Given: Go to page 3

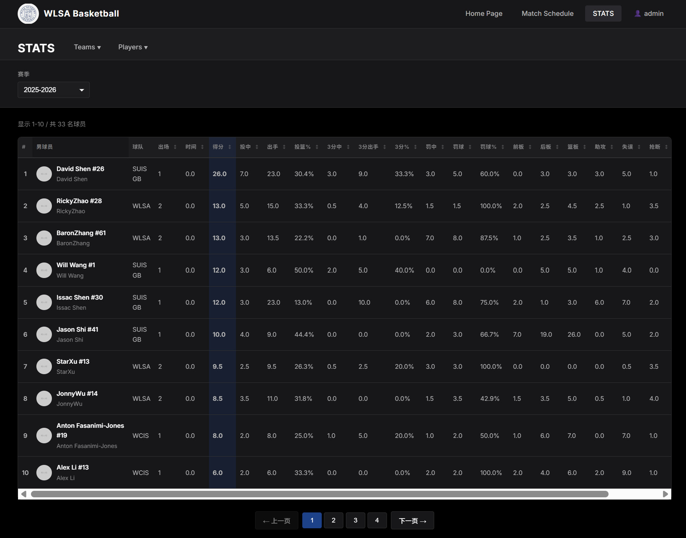Looking at the screenshot, I should coord(355,520).
